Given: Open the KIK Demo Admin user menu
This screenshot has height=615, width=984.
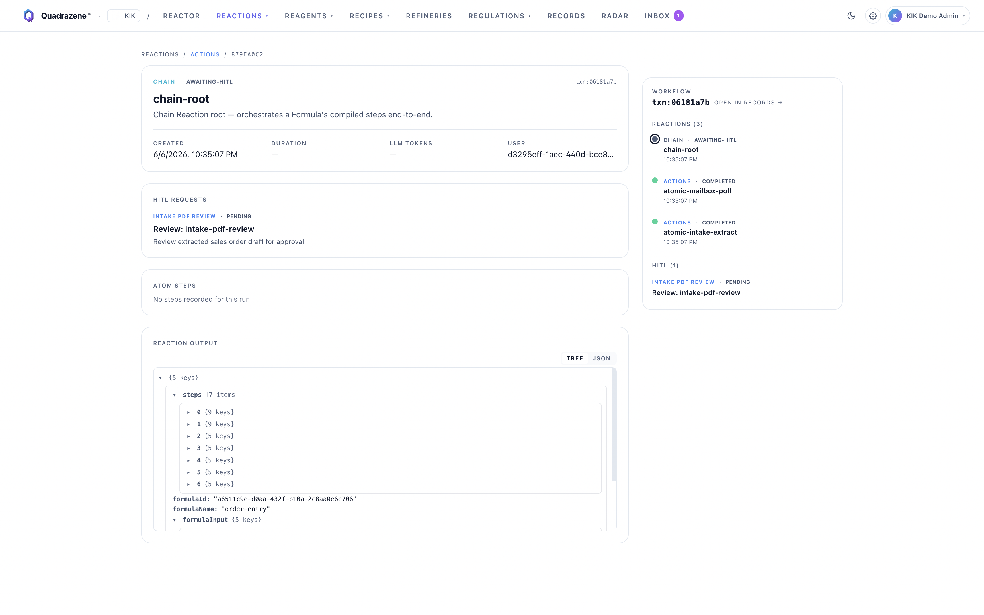Looking at the screenshot, I should click(927, 16).
